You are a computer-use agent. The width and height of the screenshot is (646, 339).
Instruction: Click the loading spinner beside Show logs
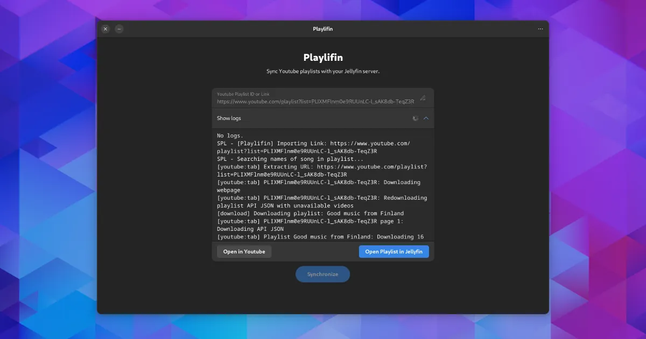415,118
